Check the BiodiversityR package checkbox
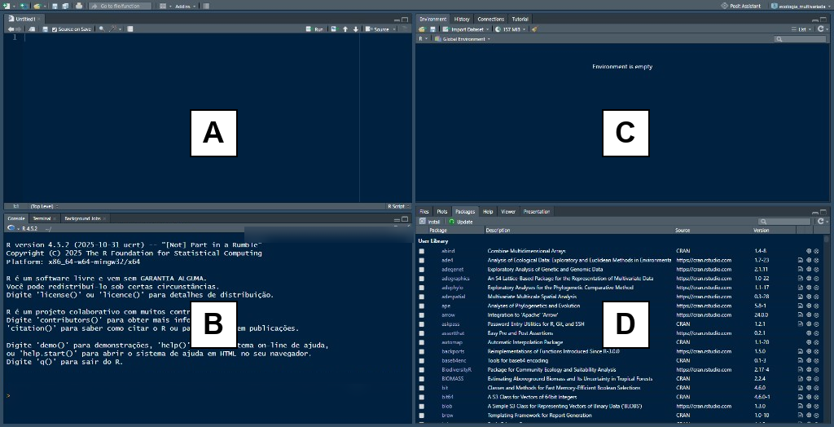 (x=422, y=369)
